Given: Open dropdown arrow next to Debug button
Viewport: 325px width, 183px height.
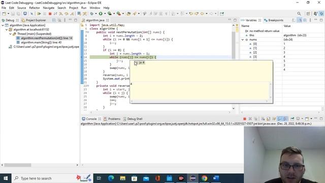Looking at the screenshot, I should 96,14.
